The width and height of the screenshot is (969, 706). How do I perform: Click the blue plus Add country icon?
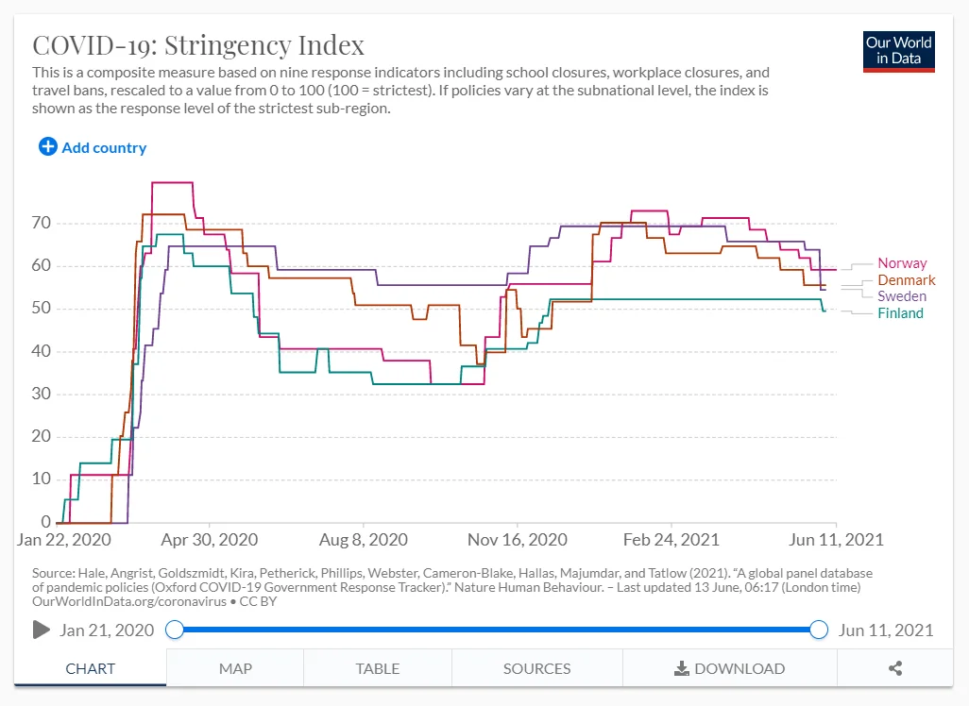click(48, 147)
